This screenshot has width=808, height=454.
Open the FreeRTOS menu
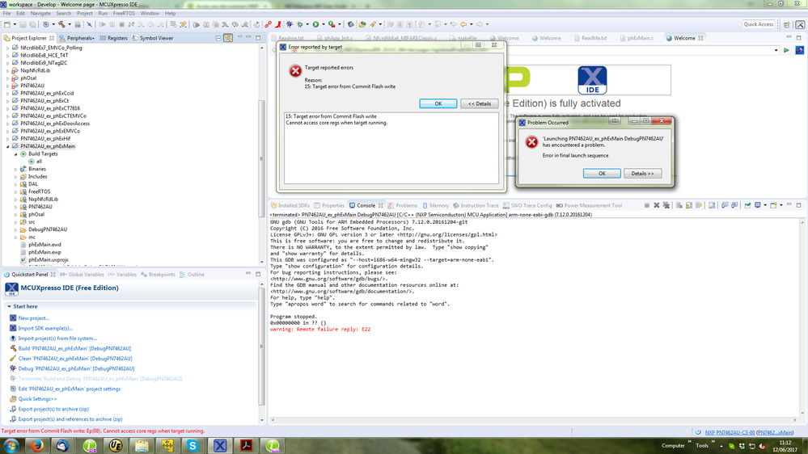(124, 14)
